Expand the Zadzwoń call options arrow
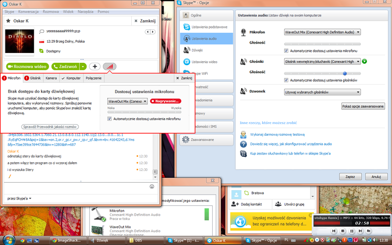This screenshot has width=392, height=245. pyautogui.click(x=83, y=67)
